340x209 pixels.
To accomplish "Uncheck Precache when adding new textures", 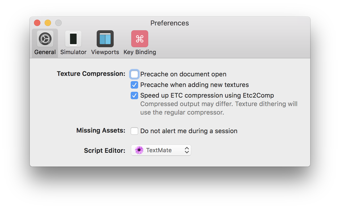I will click(x=134, y=85).
